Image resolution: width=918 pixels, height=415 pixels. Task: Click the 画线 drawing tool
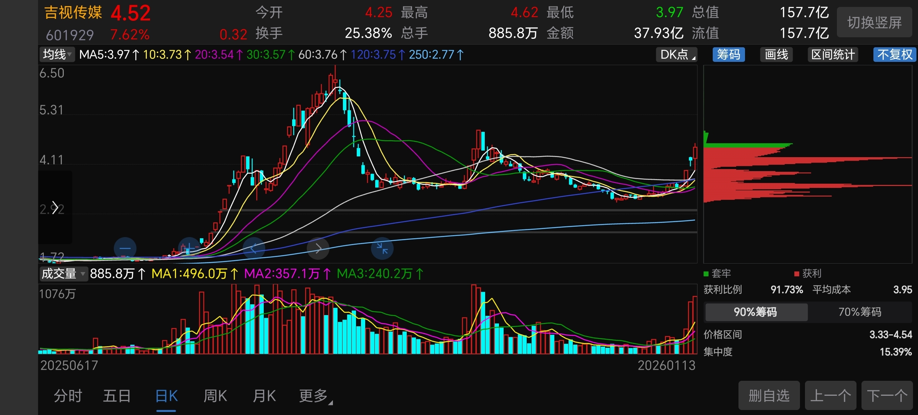tap(776, 55)
